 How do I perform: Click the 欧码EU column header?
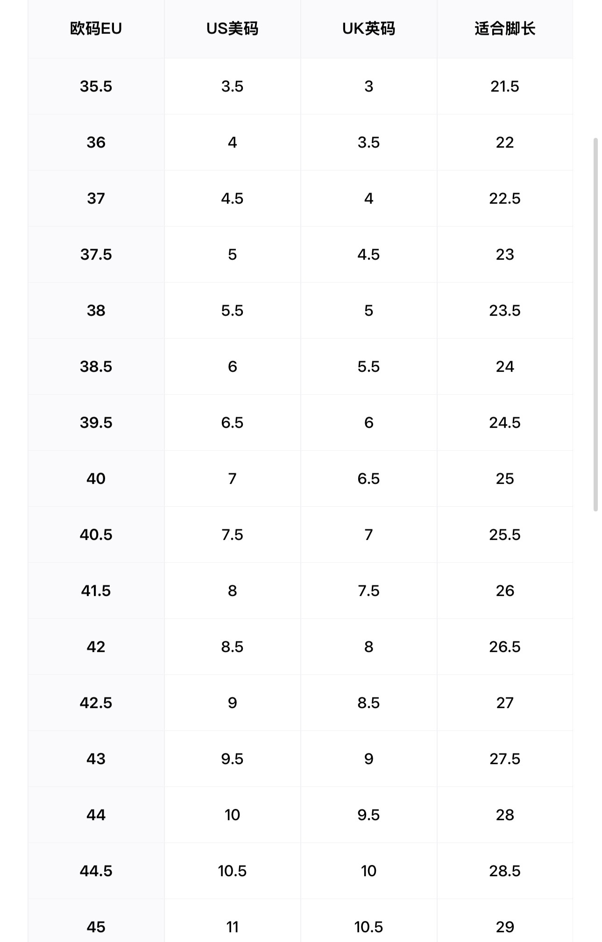[96, 29]
